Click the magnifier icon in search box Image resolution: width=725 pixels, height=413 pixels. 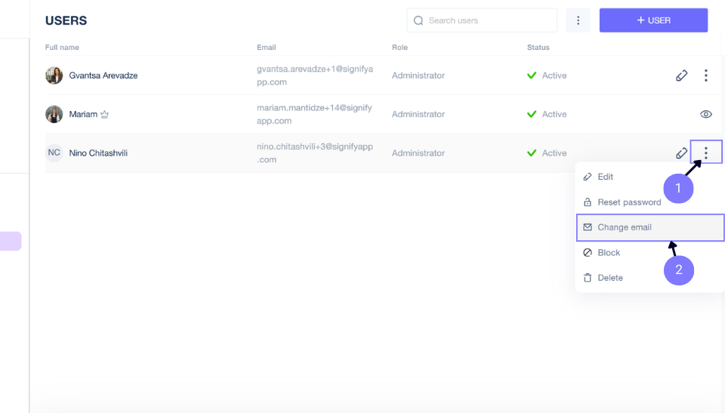pyautogui.click(x=418, y=20)
